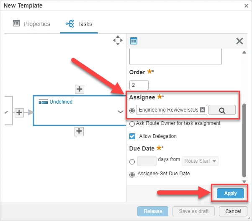This screenshot has width=252, height=221.
Task: Uncheck Allow Delegation
Action: click(x=132, y=136)
